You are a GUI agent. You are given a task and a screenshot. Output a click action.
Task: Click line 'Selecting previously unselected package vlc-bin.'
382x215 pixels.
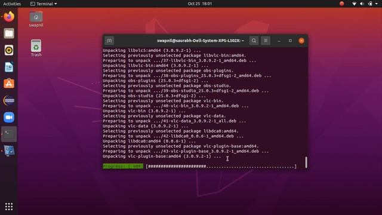tap(163, 101)
